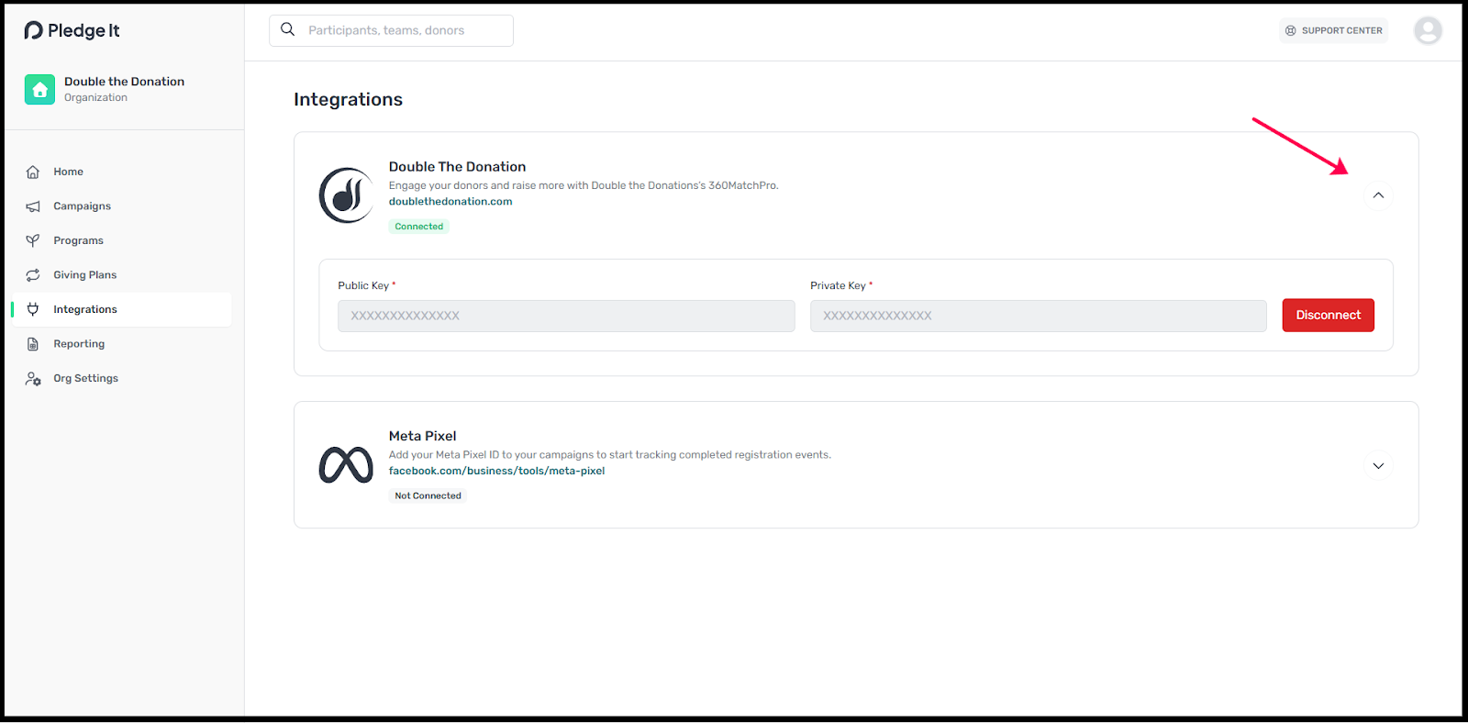Click the 'Add your Meta Pixel ID' description
The height and width of the screenshot is (723, 1468).
(609, 455)
